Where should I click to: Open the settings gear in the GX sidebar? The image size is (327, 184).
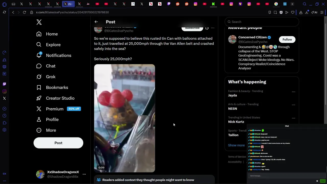(x=4, y=130)
